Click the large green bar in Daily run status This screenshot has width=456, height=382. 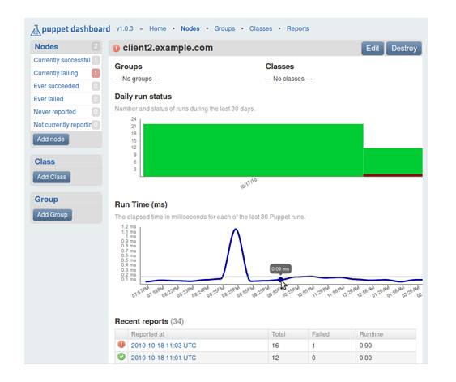(253, 150)
